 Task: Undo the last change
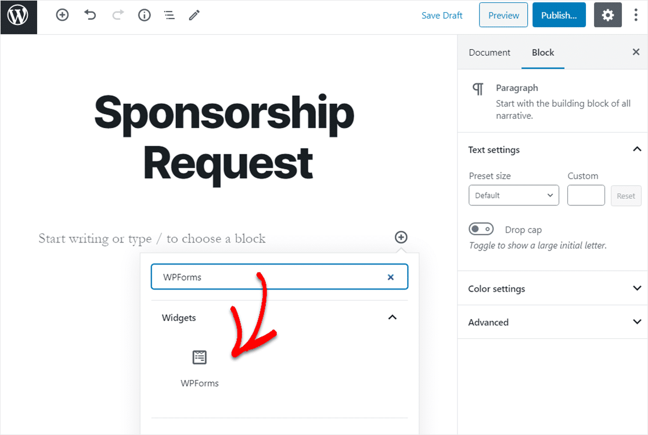(89, 15)
